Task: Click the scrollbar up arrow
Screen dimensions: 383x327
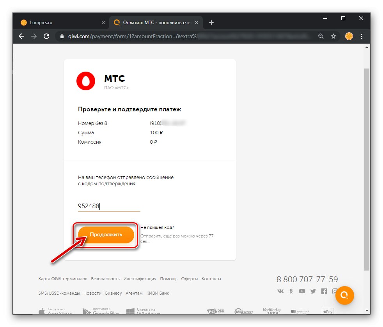Action: [367, 47]
